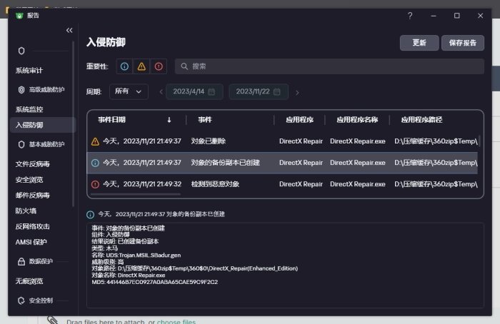500x324 pixels.
Task: Select the 对象的备份副本已创建 table row
Action: click(283, 163)
